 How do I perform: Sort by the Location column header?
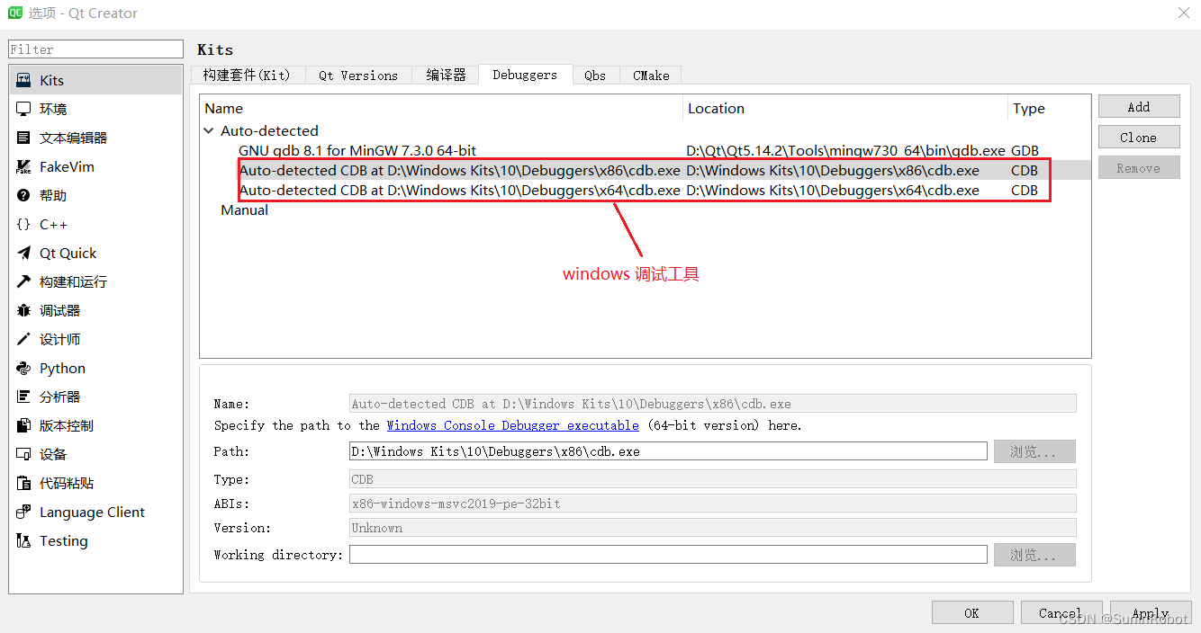click(x=845, y=108)
